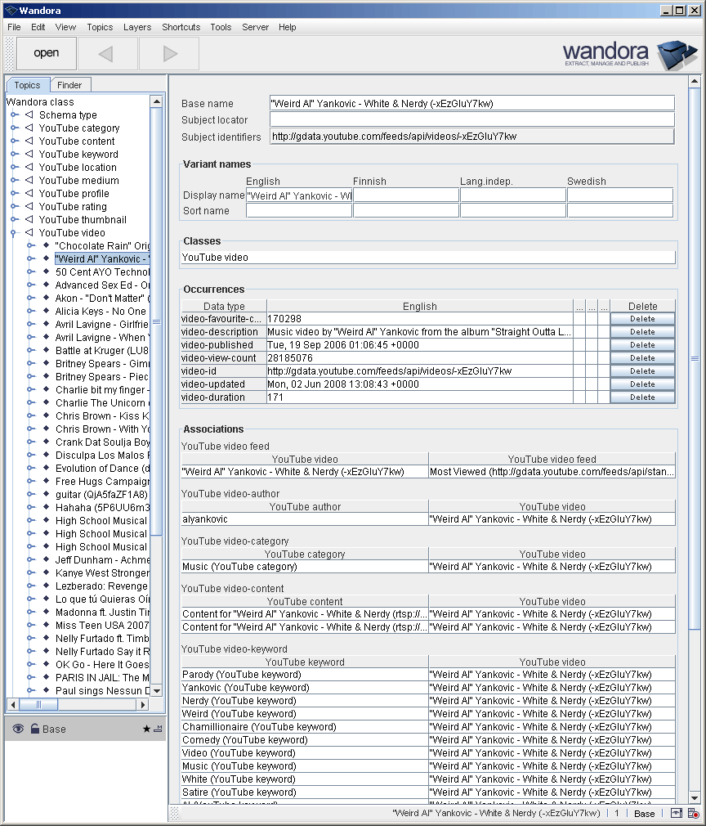The height and width of the screenshot is (826, 706).
Task: Collapse the YouTube video tree node
Action: tap(15, 233)
